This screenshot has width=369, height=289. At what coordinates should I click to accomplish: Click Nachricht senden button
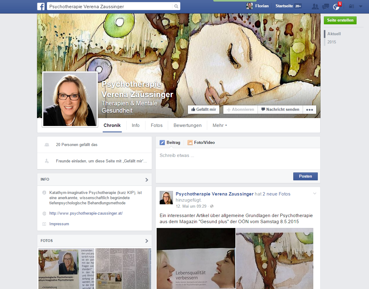click(280, 110)
